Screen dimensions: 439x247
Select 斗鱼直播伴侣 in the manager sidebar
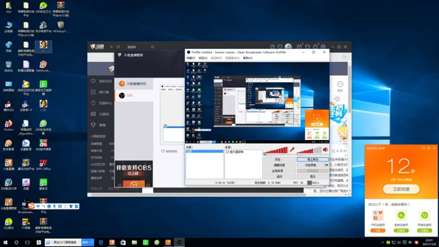tap(134, 84)
